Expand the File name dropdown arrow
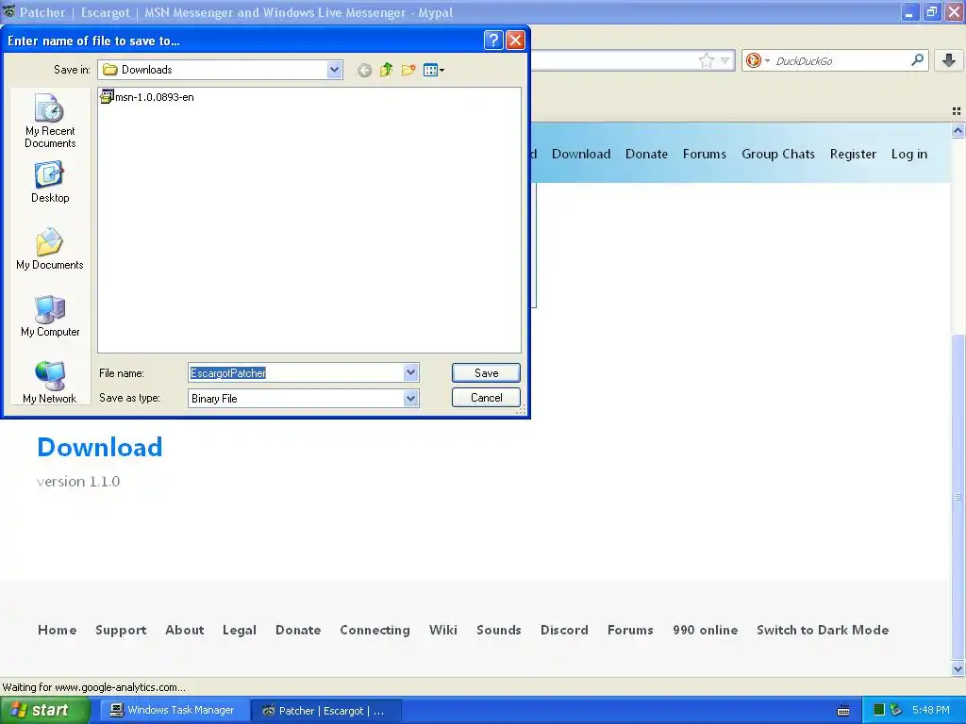966x724 pixels. coord(411,372)
